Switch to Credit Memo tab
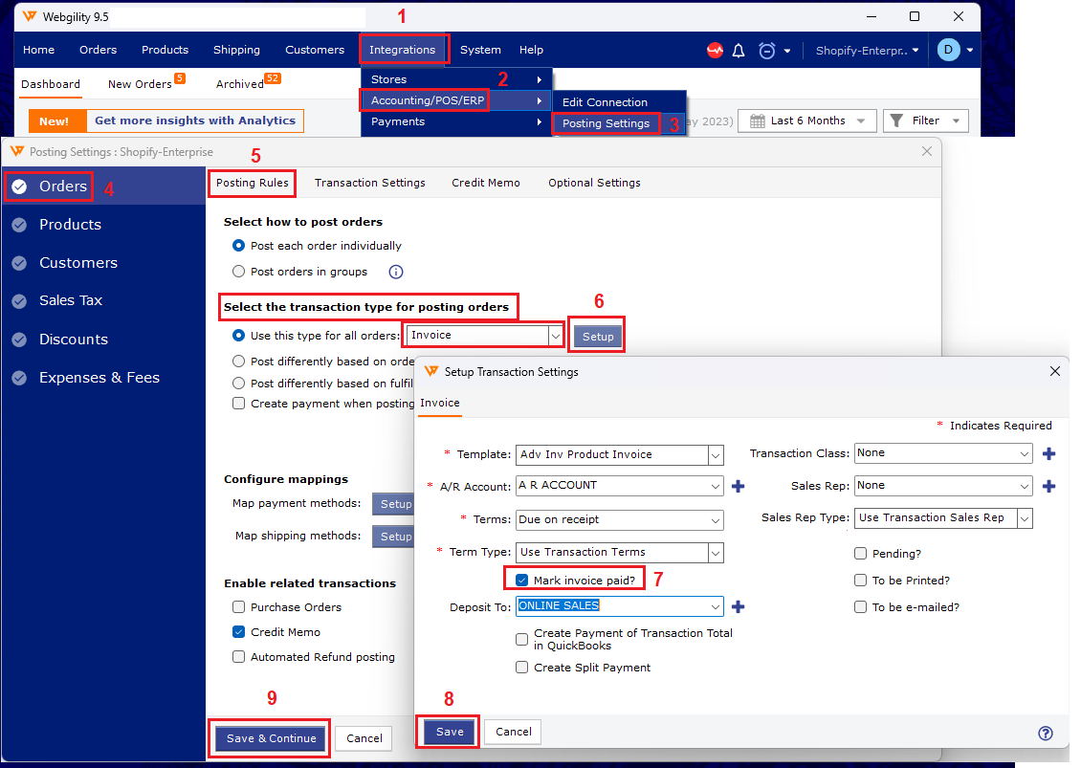The width and height of the screenshot is (1081, 768). (x=486, y=183)
